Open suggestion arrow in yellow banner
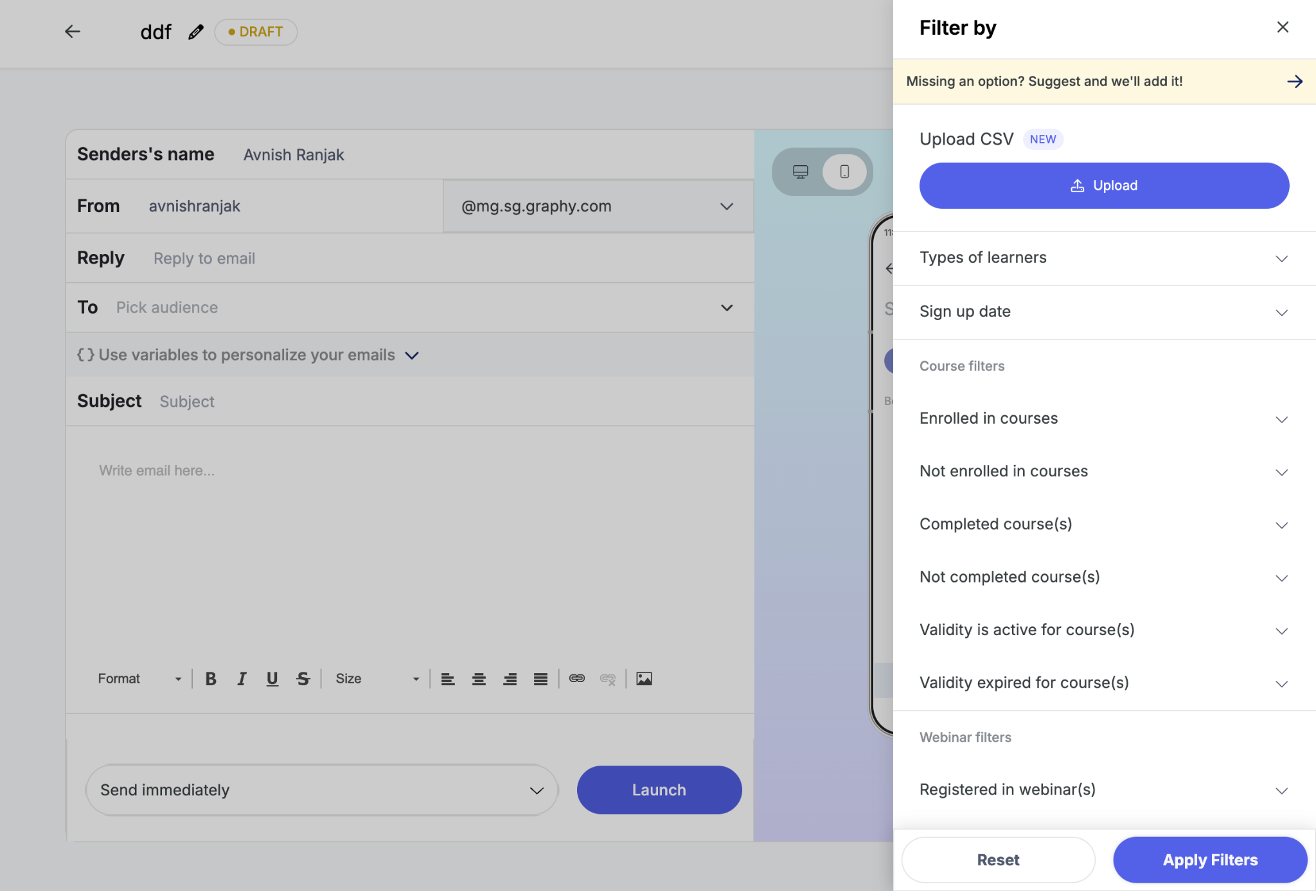 pyautogui.click(x=1294, y=82)
